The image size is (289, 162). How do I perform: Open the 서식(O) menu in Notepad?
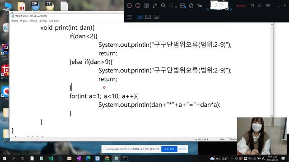[33, 21]
